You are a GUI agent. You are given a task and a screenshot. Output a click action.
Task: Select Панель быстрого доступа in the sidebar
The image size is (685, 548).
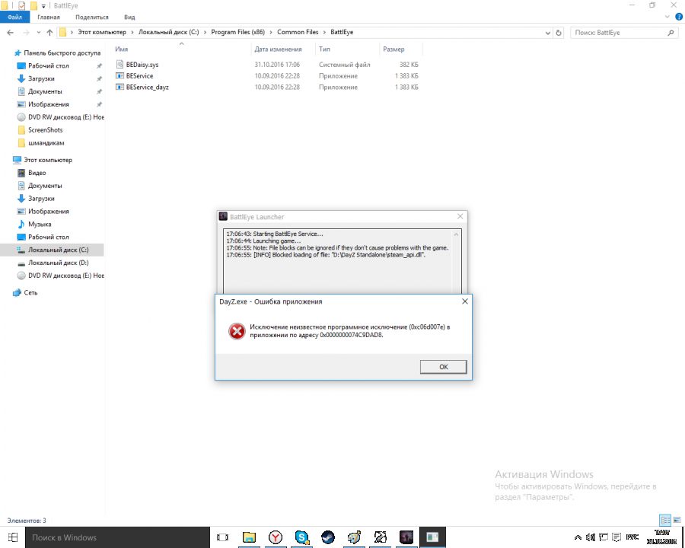pyautogui.click(x=62, y=53)
